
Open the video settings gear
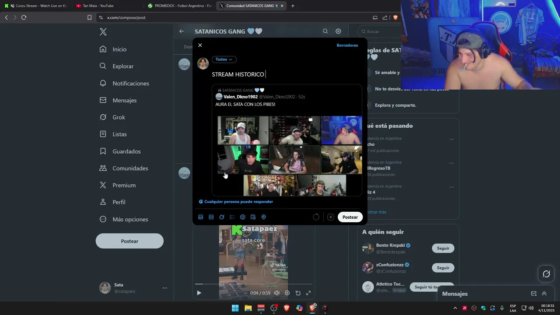coord(287,293)
